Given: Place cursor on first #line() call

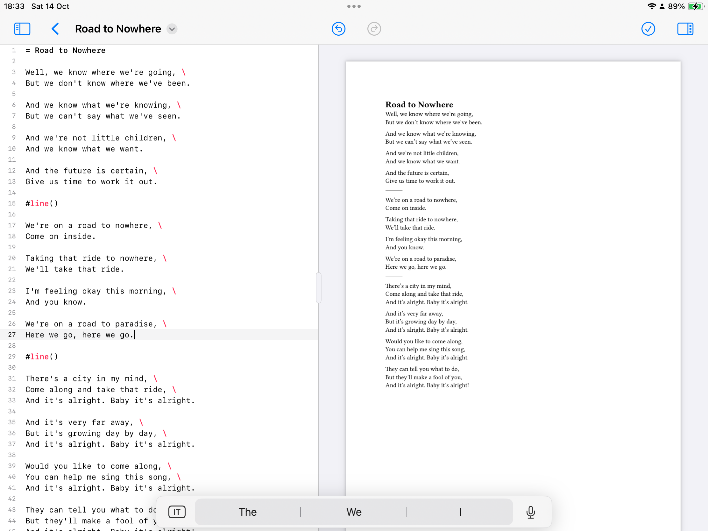Looking at the screenshot, I should (x=42, y=203).
